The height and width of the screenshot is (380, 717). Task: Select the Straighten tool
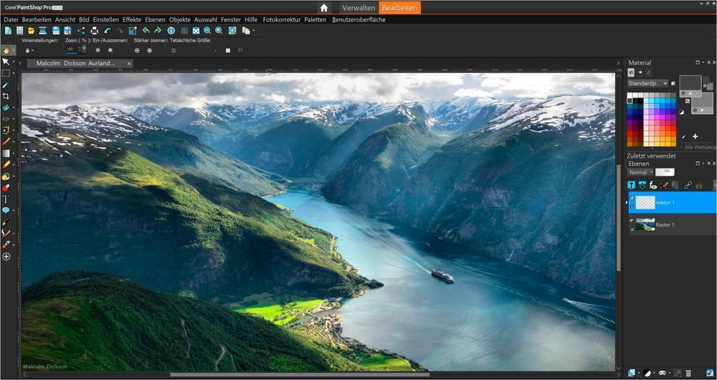pos(6,108)
